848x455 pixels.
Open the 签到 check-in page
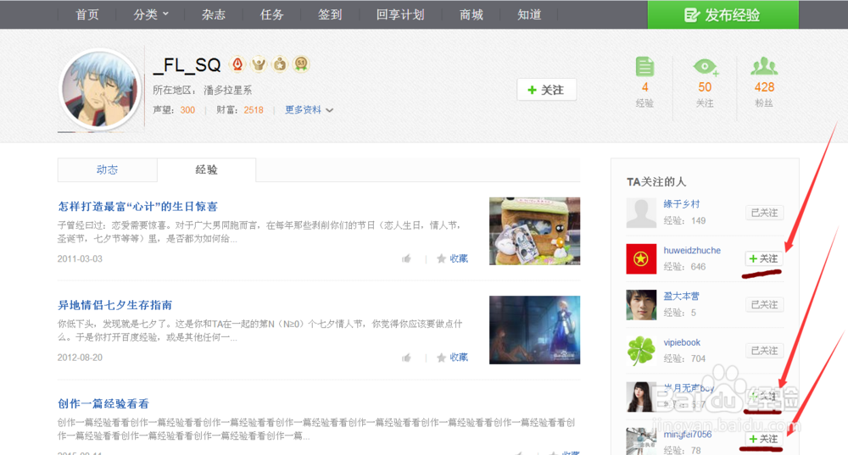tap(330, 14)
